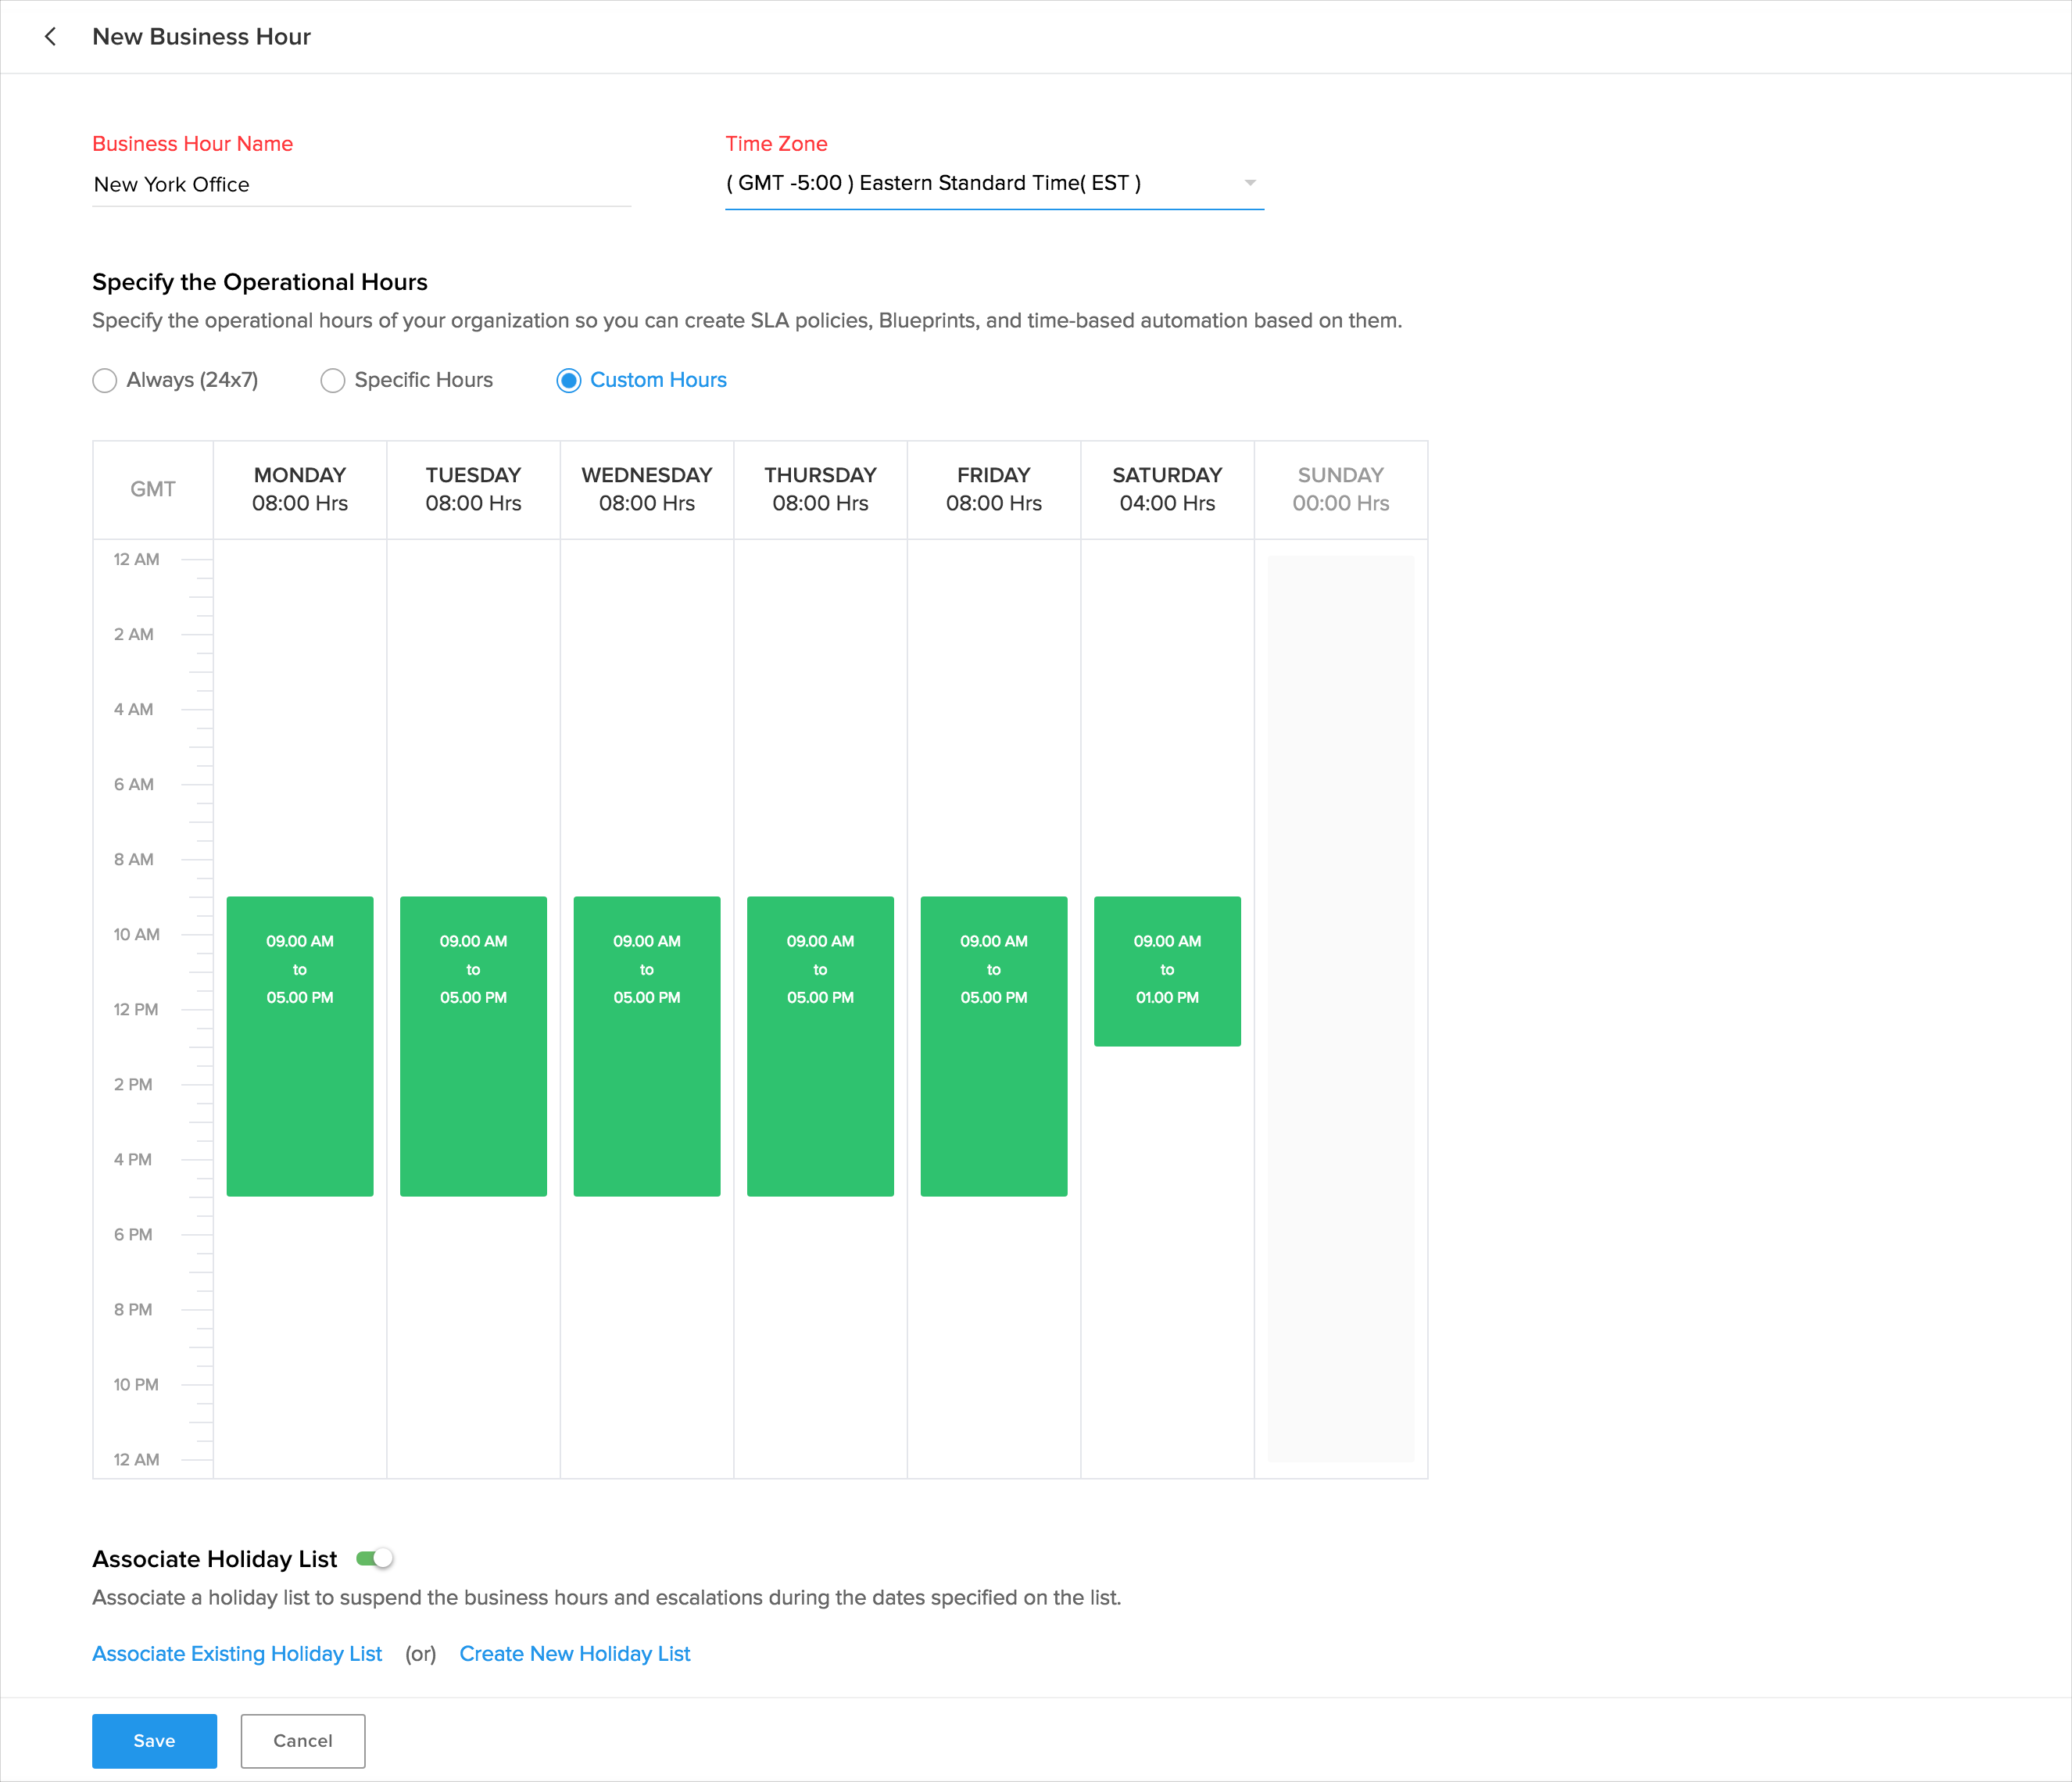This screenshot has height=1782, width=2072.
Task: Choose the Specific Hours radio option
Action: pos(332,381)
